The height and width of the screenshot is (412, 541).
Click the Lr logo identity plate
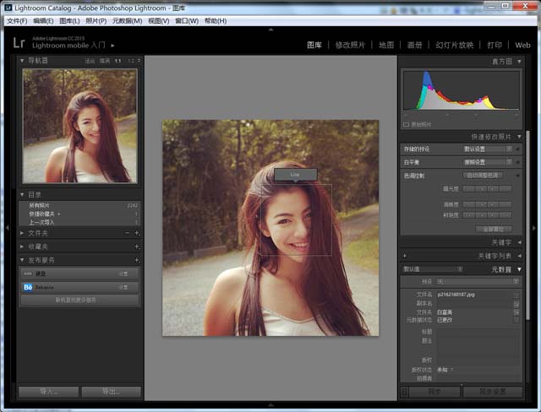pyautogui.click(x=19, y=42)
